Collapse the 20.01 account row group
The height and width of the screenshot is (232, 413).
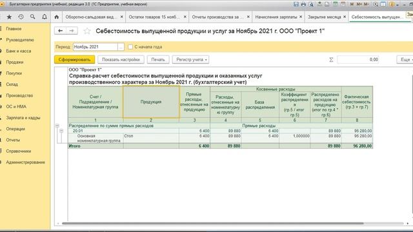point(61,131)
